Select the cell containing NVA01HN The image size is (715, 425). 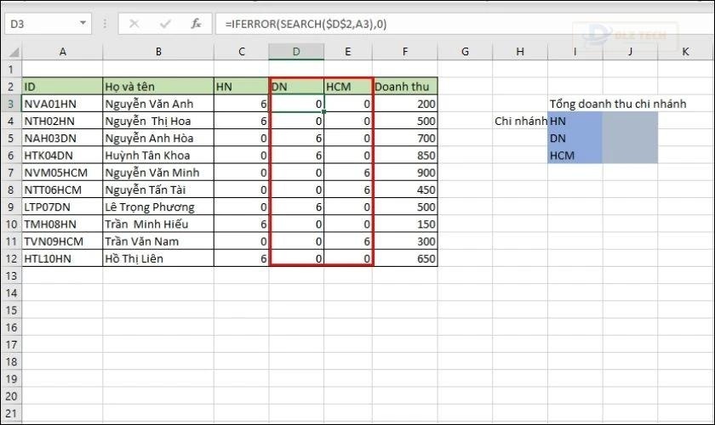click(62, 104)
